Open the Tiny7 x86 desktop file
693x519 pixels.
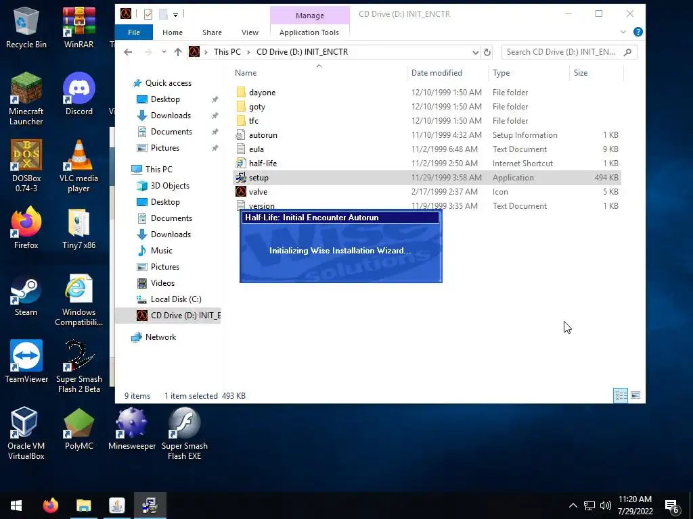pos(79,228)
